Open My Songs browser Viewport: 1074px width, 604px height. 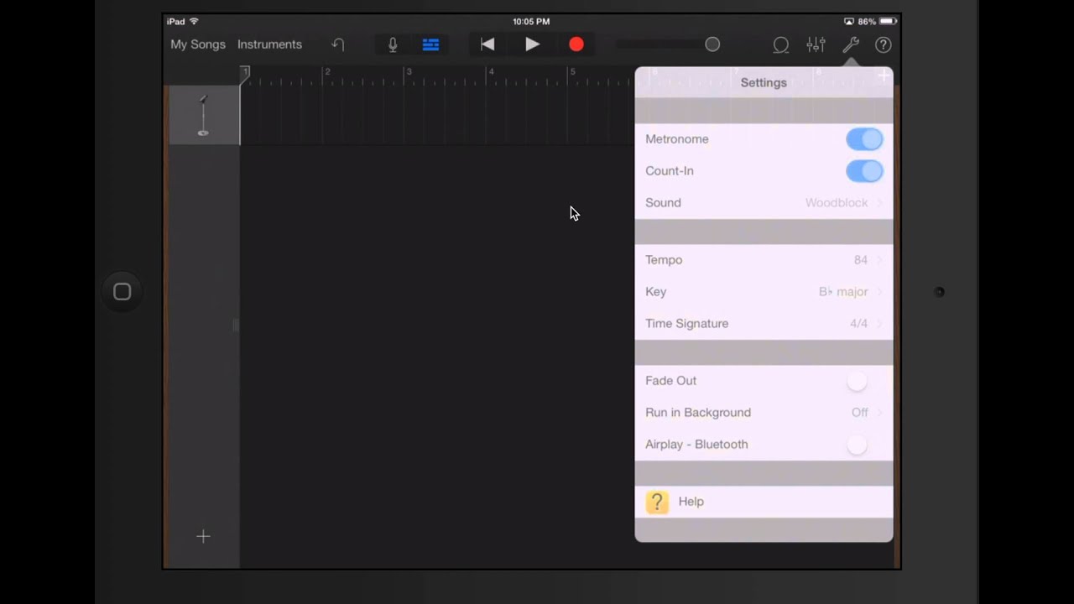(x=198, y=44)
